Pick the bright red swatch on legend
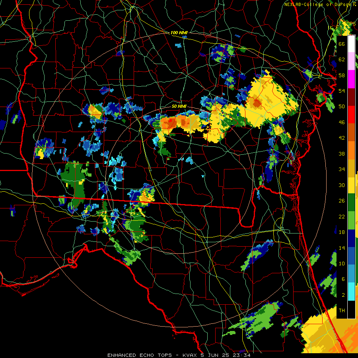The height and width of the screenshot is (358, 358). tap(351, 115)
